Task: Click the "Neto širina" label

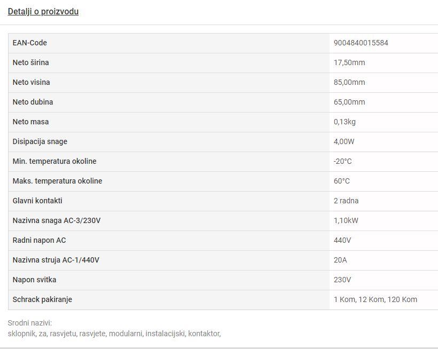Action: 30,62
